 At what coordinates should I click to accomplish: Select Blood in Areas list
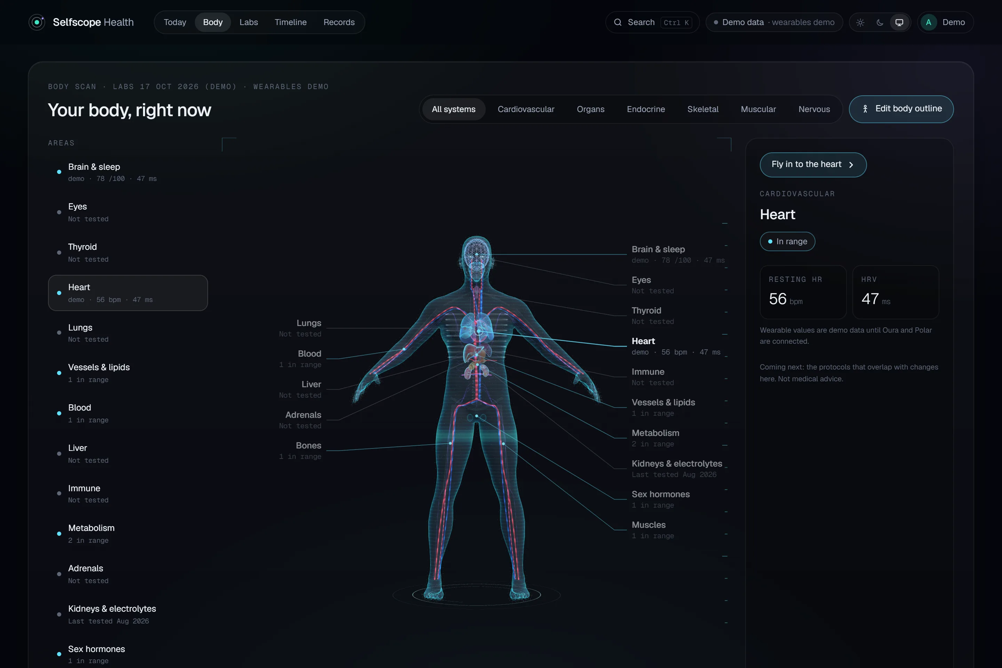click(x=128, y=413)
